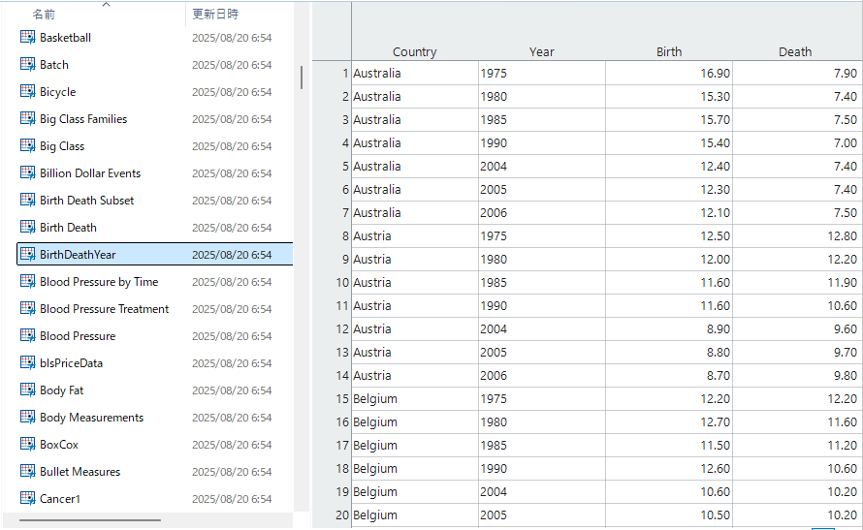Select the Bicycle file name
This screenshot has height=530, width=863.
[x=58, y=92]
